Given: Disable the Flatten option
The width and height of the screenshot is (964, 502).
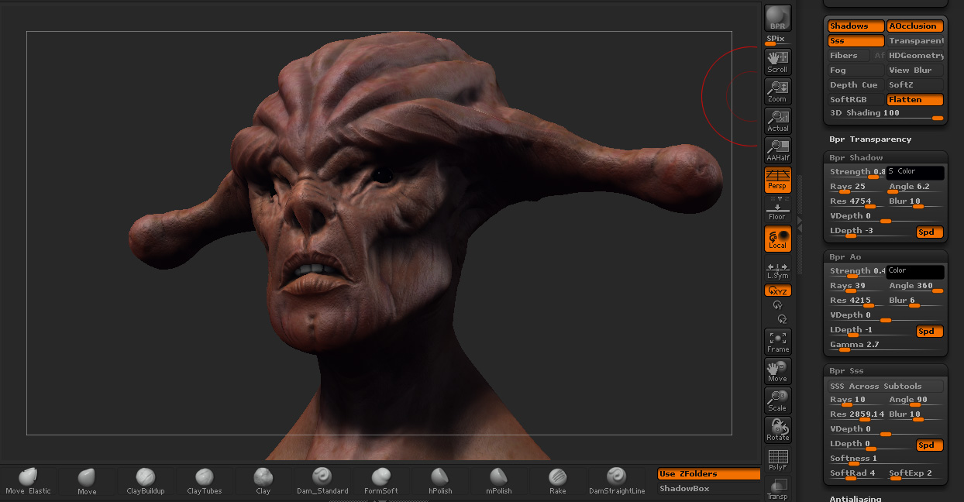Looking at the screenshot, I should coord(915,100).
